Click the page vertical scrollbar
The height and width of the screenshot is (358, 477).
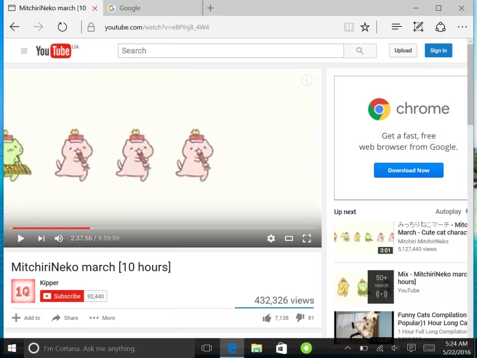[x=470, y=85]
